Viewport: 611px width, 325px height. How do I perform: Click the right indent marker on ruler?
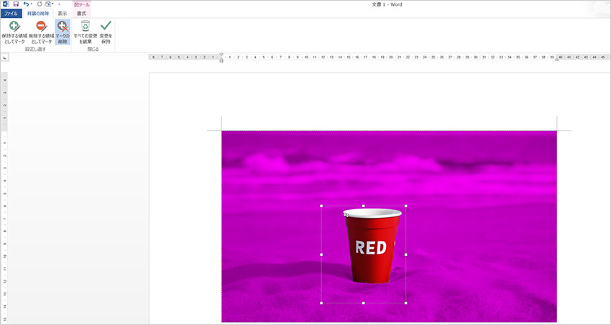click(x=557, y=59)
